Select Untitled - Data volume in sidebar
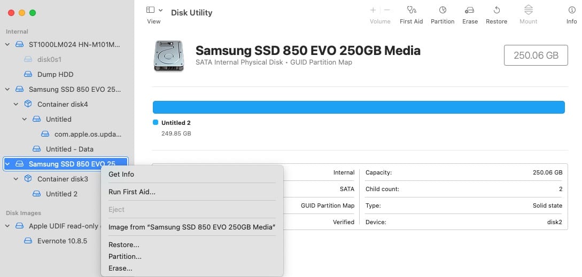582x277 pixels. pyautogui.click(x=69, y=149)
